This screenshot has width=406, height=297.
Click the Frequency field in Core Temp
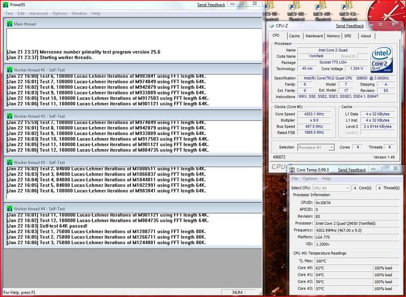(x=357, y=230)
